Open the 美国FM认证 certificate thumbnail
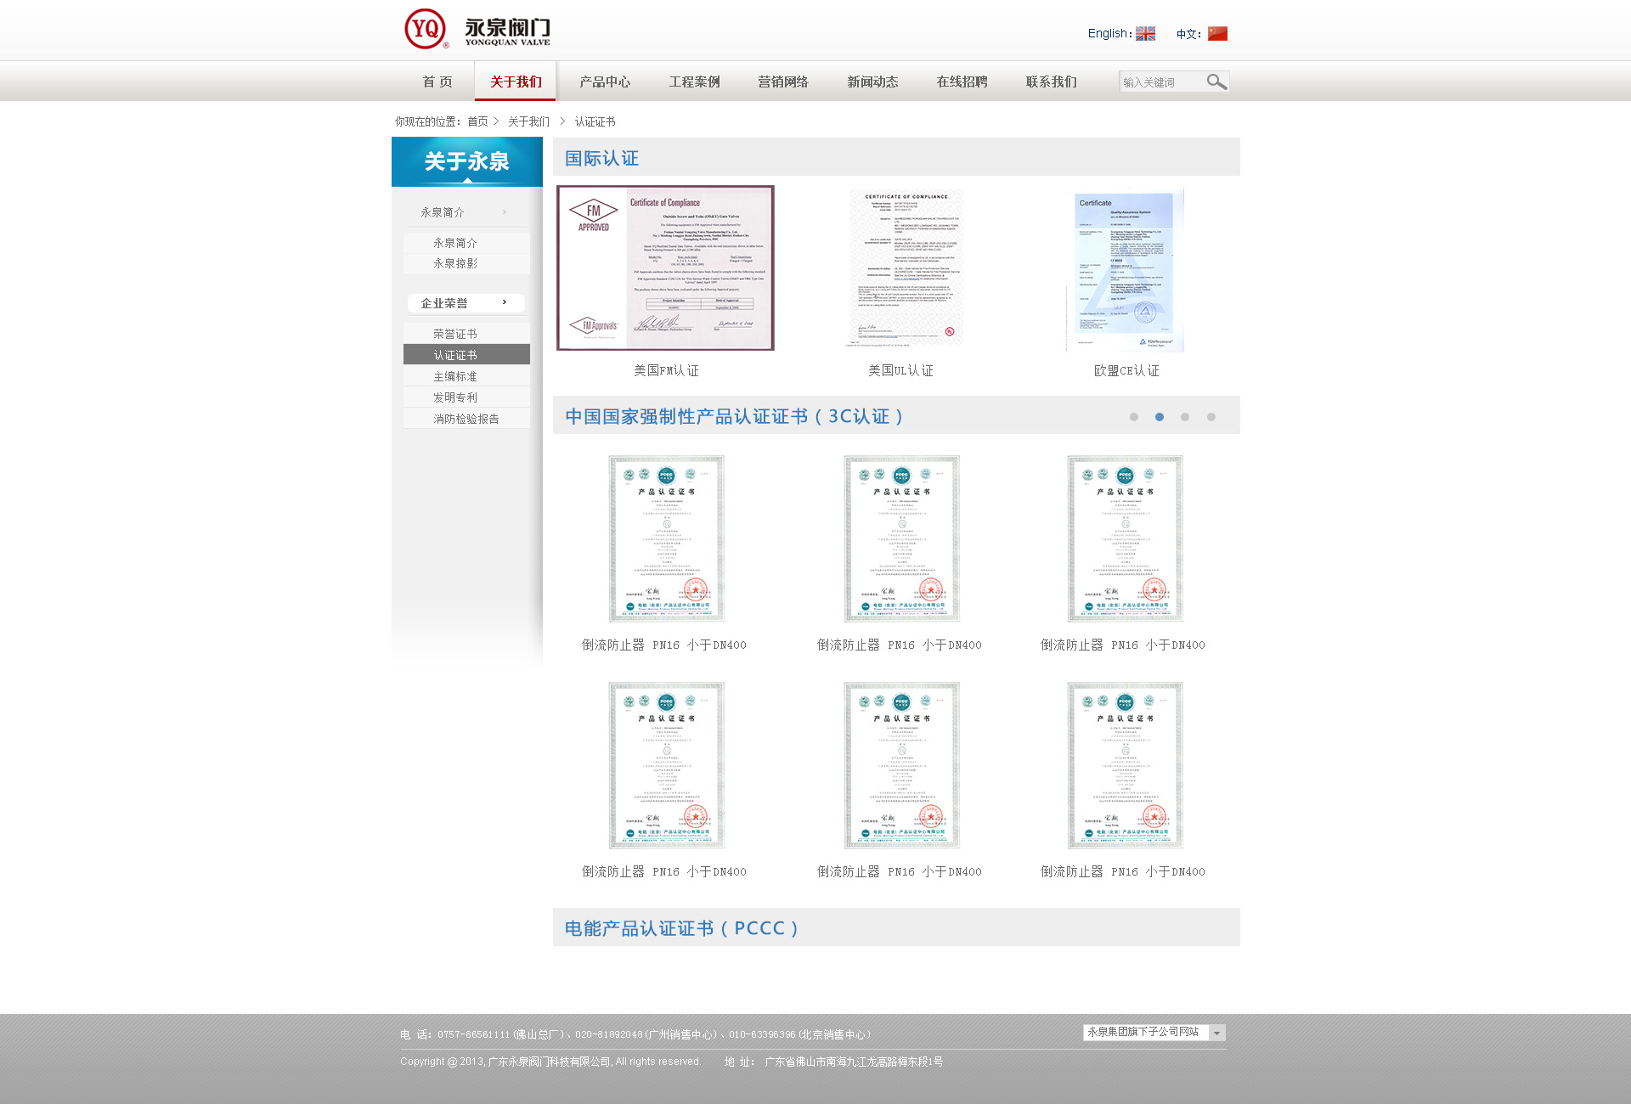This screenshot has width=1631, height=1104. [665, 268]
